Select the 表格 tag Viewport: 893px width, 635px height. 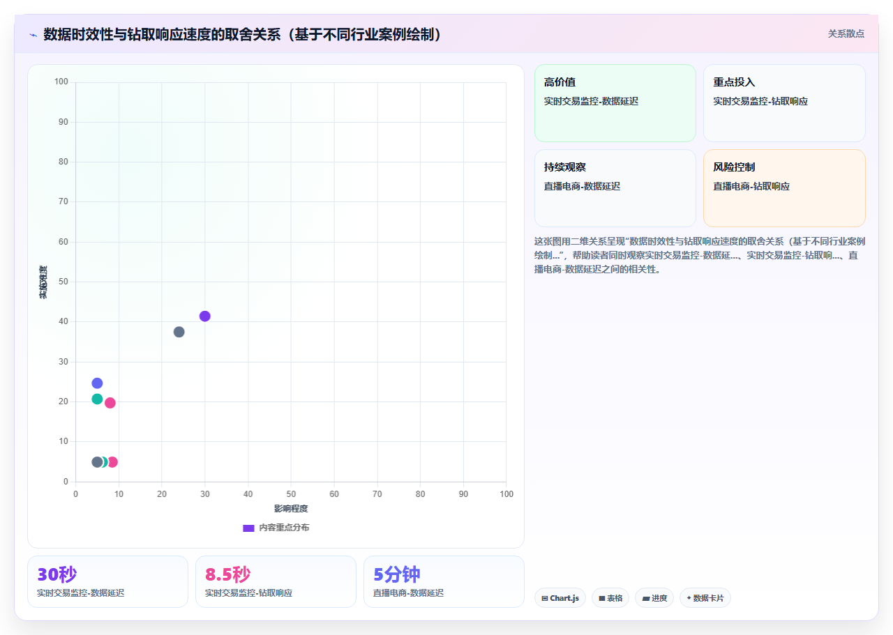pos(610,598)
